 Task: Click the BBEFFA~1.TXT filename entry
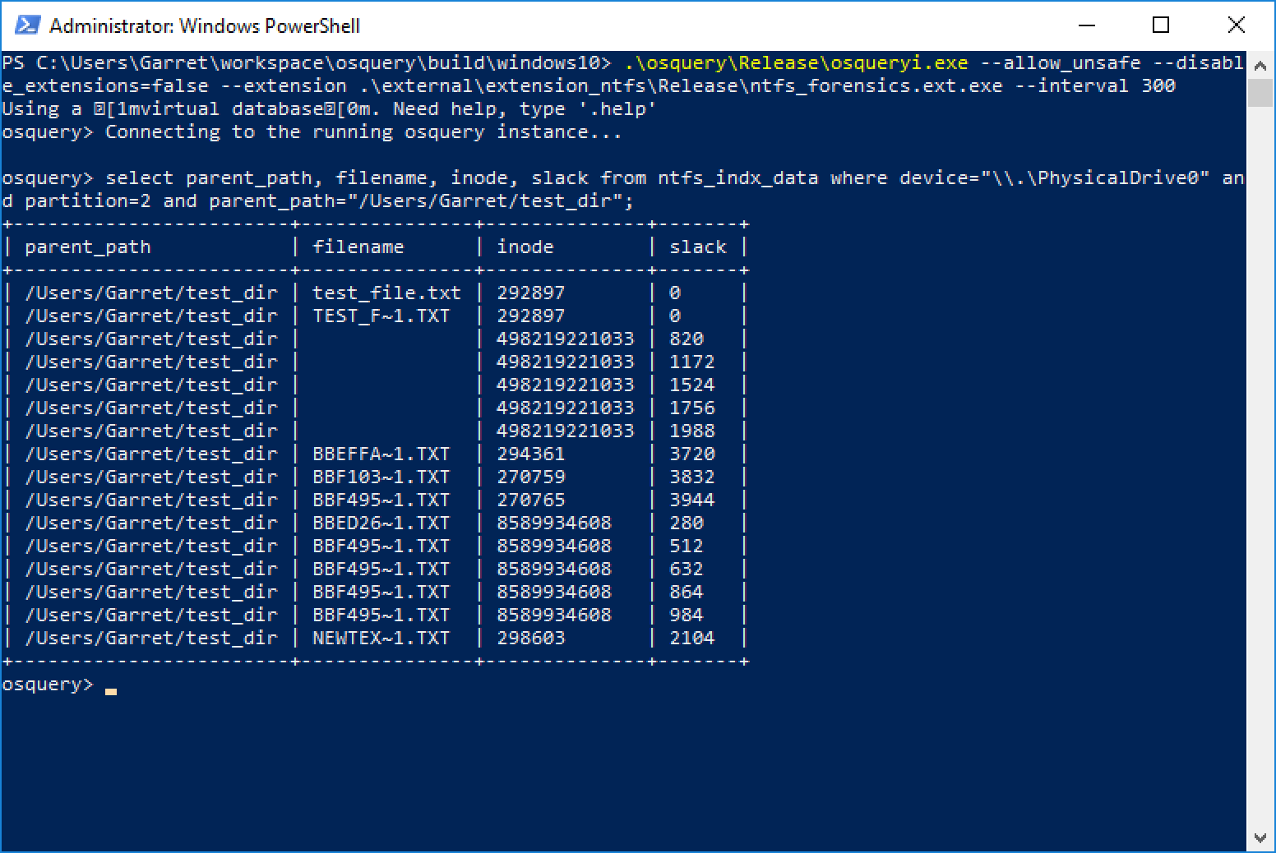(x=381, y=454)
